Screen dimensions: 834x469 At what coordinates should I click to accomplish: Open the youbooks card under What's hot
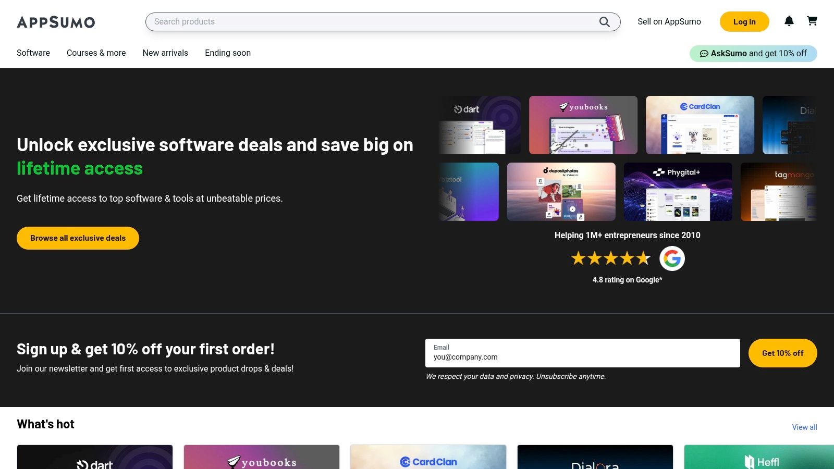pyautogui.click(x=262, y=457)
